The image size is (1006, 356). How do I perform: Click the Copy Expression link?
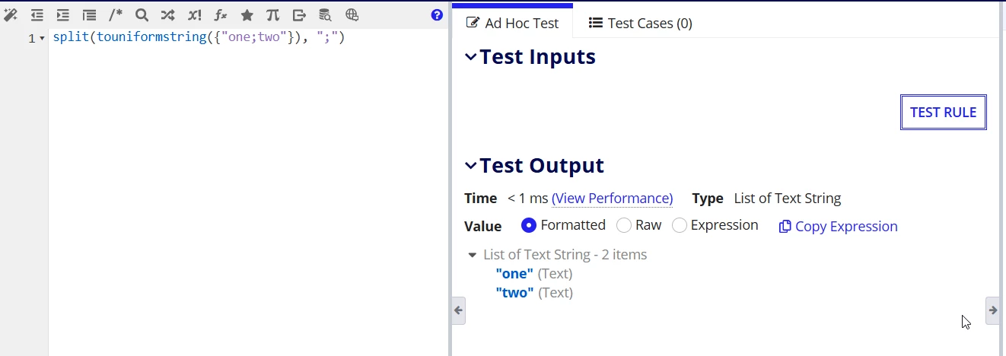click(846, 227)
